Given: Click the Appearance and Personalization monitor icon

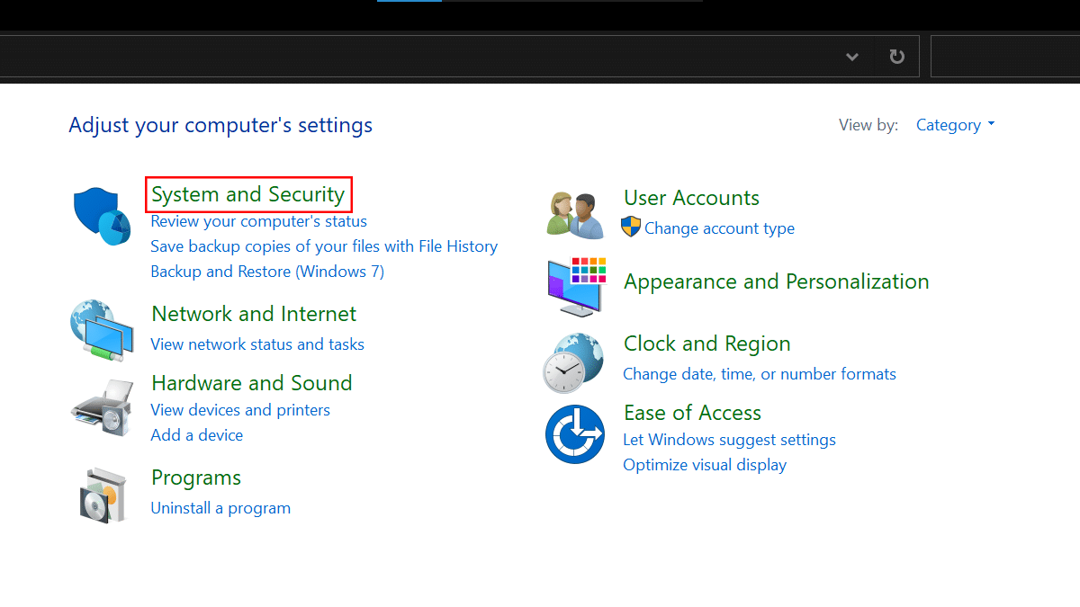Looking at the screenshot, I should pos(576,286).
